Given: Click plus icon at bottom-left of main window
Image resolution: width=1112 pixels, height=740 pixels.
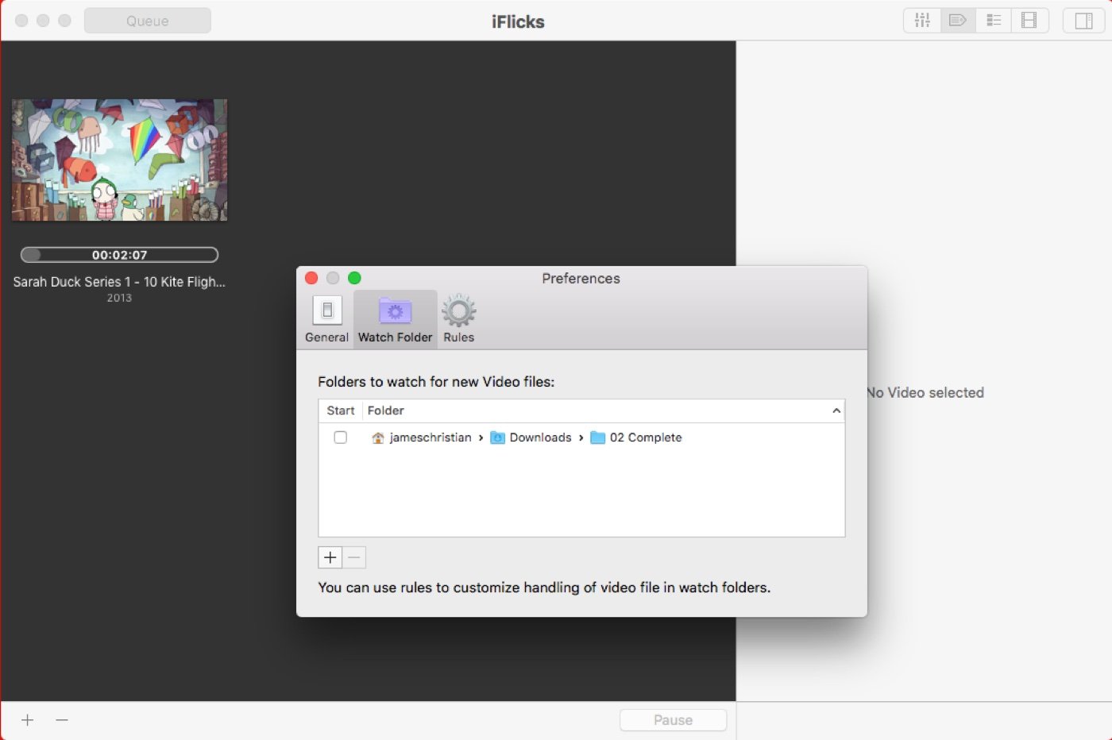Looking at the screenshot, I should pyautogui.click(x=28, y=720).
